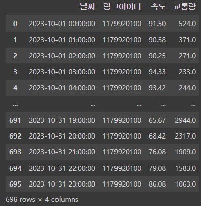
Task: Click speed value 94.33
Action: point(157,72)
